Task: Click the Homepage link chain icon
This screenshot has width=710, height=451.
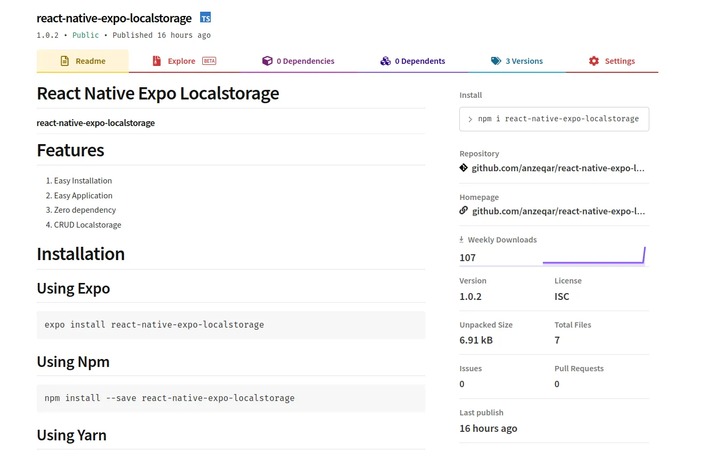Action: coord(464,211)
